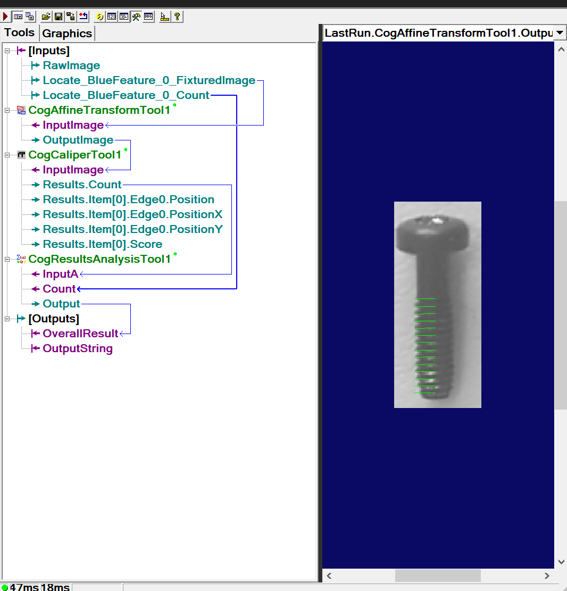This screenshot has width=567, height=591.
Task: Collapse the CogAffineTransformTool1 node
Action: click(7, 111)
